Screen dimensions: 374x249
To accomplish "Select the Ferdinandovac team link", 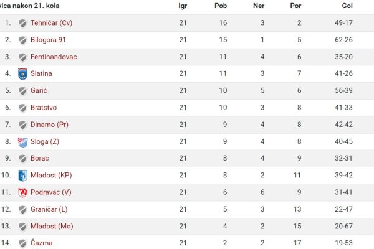I will pyautogui.click(x=54, y=57).
